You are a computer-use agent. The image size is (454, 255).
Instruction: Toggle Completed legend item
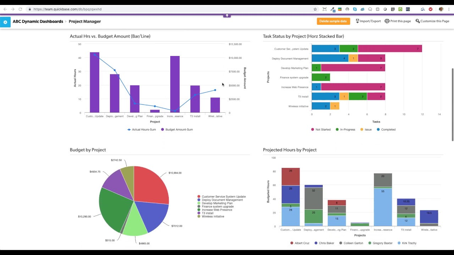click(386, 130)
